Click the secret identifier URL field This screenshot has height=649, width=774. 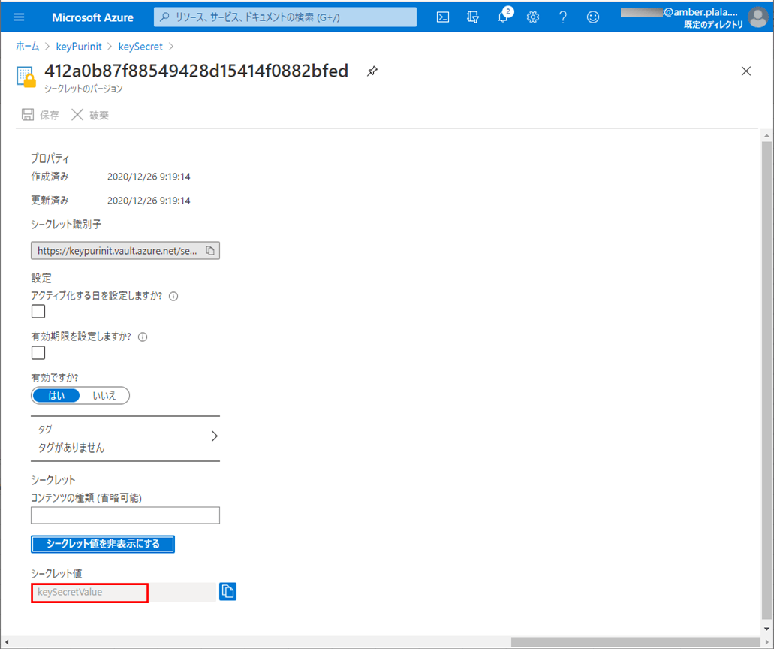[x=125, y=250]
